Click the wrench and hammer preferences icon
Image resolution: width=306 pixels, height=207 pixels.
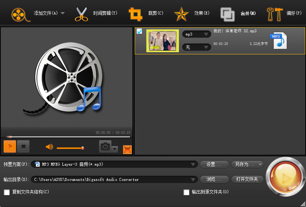(x=274, y=14)
